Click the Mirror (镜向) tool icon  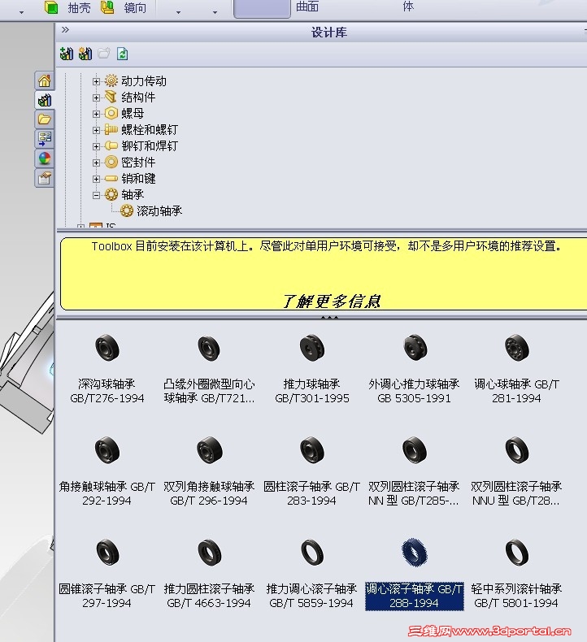[x=107, y=7]
